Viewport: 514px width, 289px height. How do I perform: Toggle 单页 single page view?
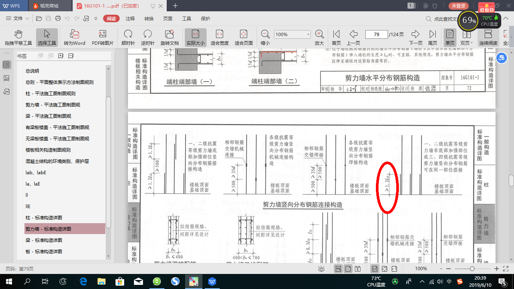click(450, 38)
